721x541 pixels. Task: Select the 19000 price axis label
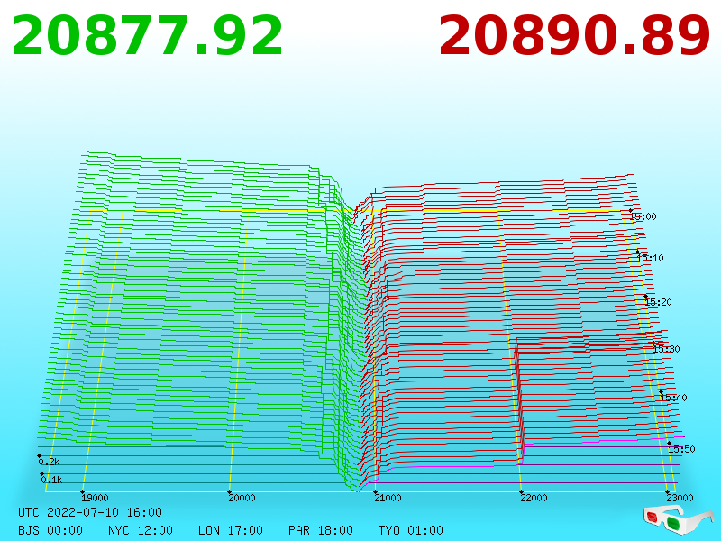95,498
